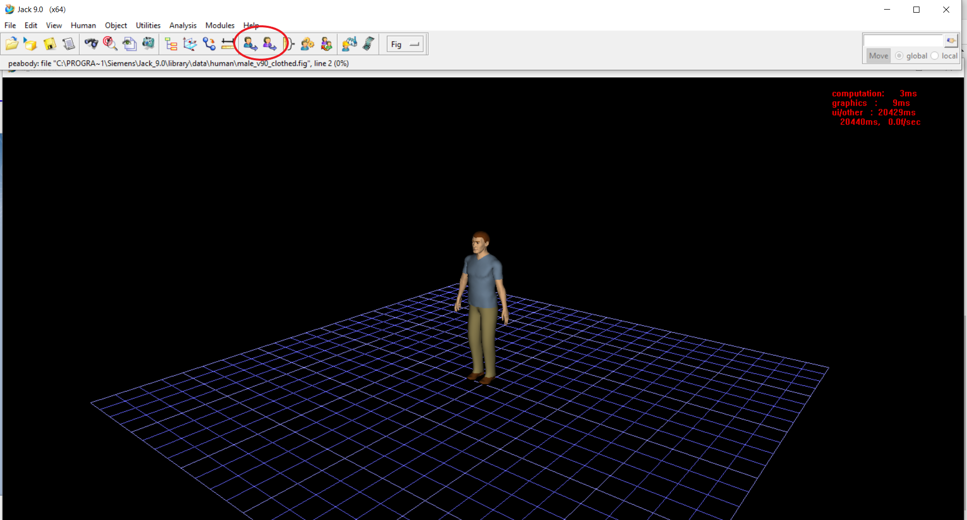The image size is (967, 520).
Task: Maximize the Jack 9.0 window
Action: click(x=916, y=10)
